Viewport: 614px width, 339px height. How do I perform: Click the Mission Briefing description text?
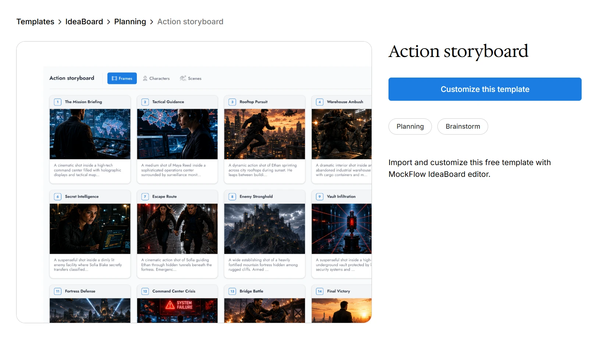[x=88, y=170]
